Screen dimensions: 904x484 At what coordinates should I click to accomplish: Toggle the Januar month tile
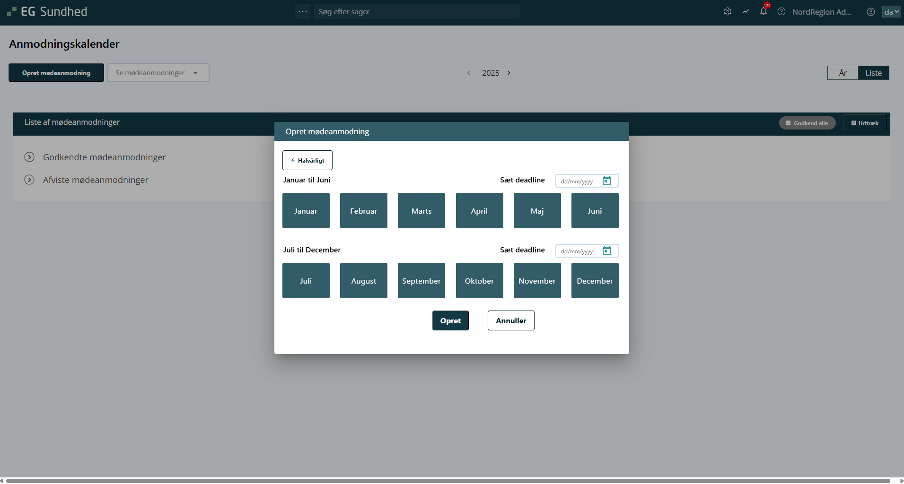(x=306, y=211)
